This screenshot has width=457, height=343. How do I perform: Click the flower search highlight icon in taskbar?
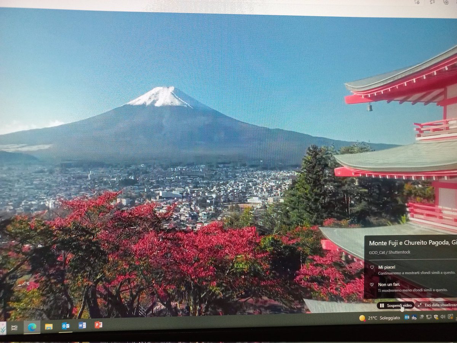point(3,328)
